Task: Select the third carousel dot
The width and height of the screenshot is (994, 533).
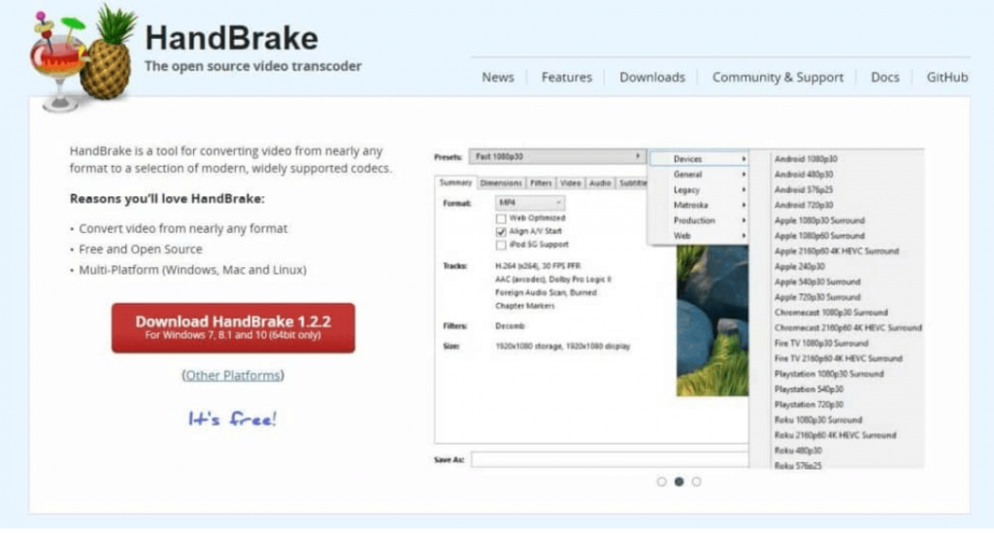Action: pyautogui.click(x=696, y=482)
